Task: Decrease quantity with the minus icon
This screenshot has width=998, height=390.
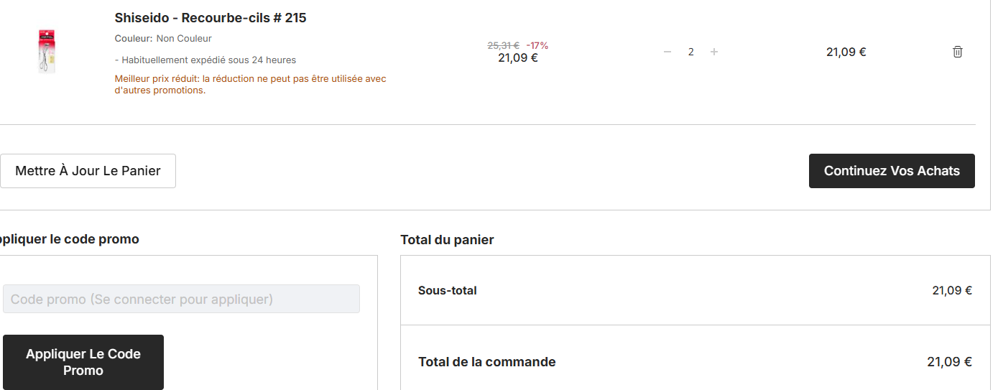Action: tap(667, 52)
